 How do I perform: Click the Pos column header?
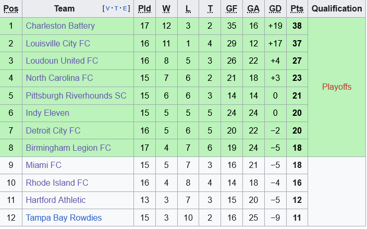(x=11, y=9)
